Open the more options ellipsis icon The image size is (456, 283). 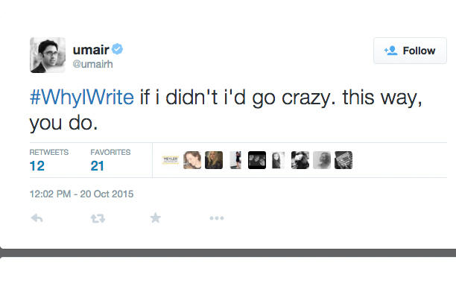point(217,218)
